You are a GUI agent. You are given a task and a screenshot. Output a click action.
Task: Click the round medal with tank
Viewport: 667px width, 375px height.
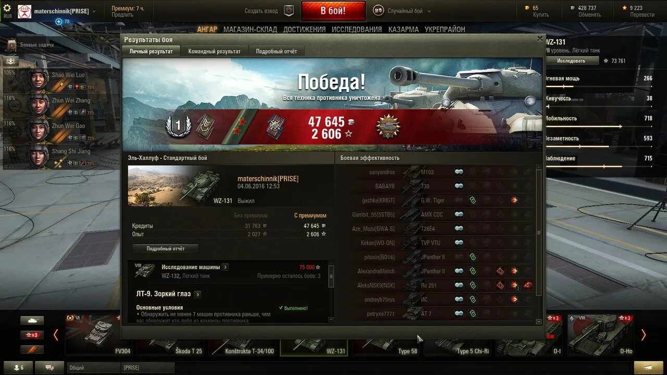(x=388, y=127)
